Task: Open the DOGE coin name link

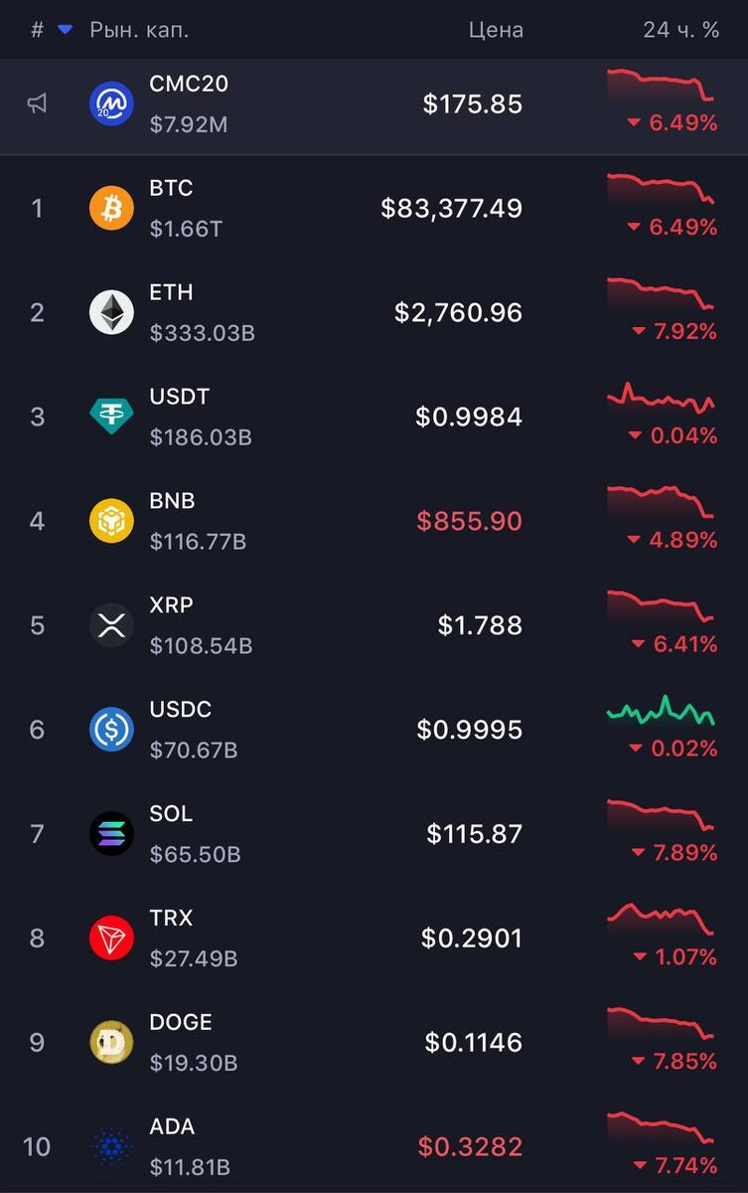Action: 181,1023
